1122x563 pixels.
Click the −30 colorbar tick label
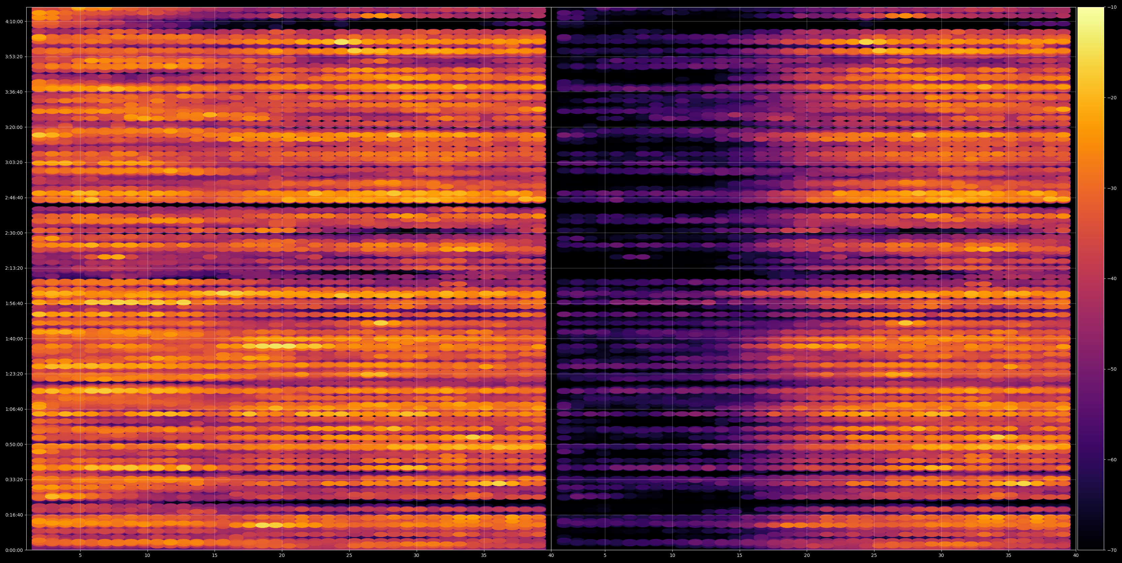coord(1112,189)
